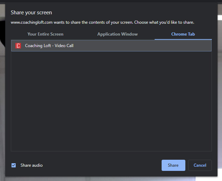This screenshot has width=222, height=181.
Task: Click the red Coaching Loft favicon
Action: coord(18,46)
